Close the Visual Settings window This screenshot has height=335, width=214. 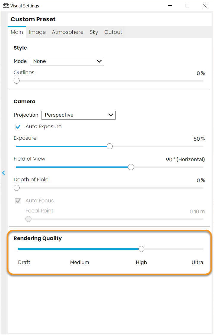pyautogui.click(x=205, y=6)
